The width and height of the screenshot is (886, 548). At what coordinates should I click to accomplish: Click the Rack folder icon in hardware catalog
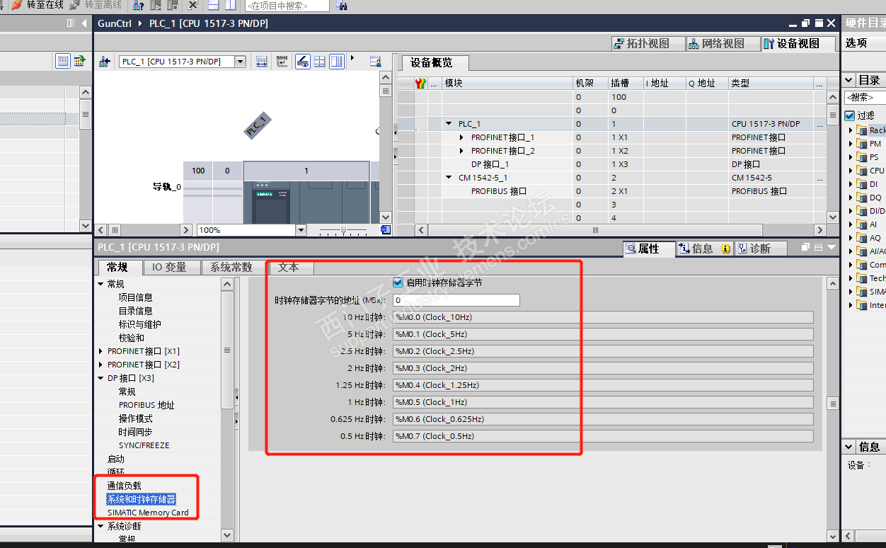[861, 130]
